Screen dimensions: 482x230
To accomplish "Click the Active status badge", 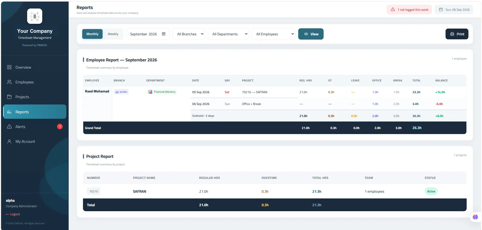I will pos(431,191).
